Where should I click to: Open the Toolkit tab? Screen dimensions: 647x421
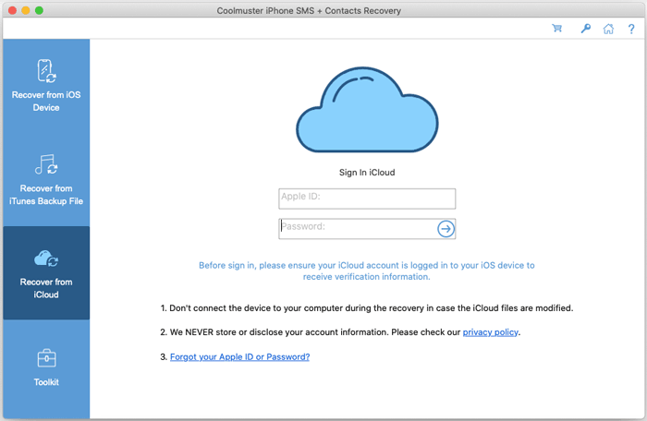tap(46, 367)
